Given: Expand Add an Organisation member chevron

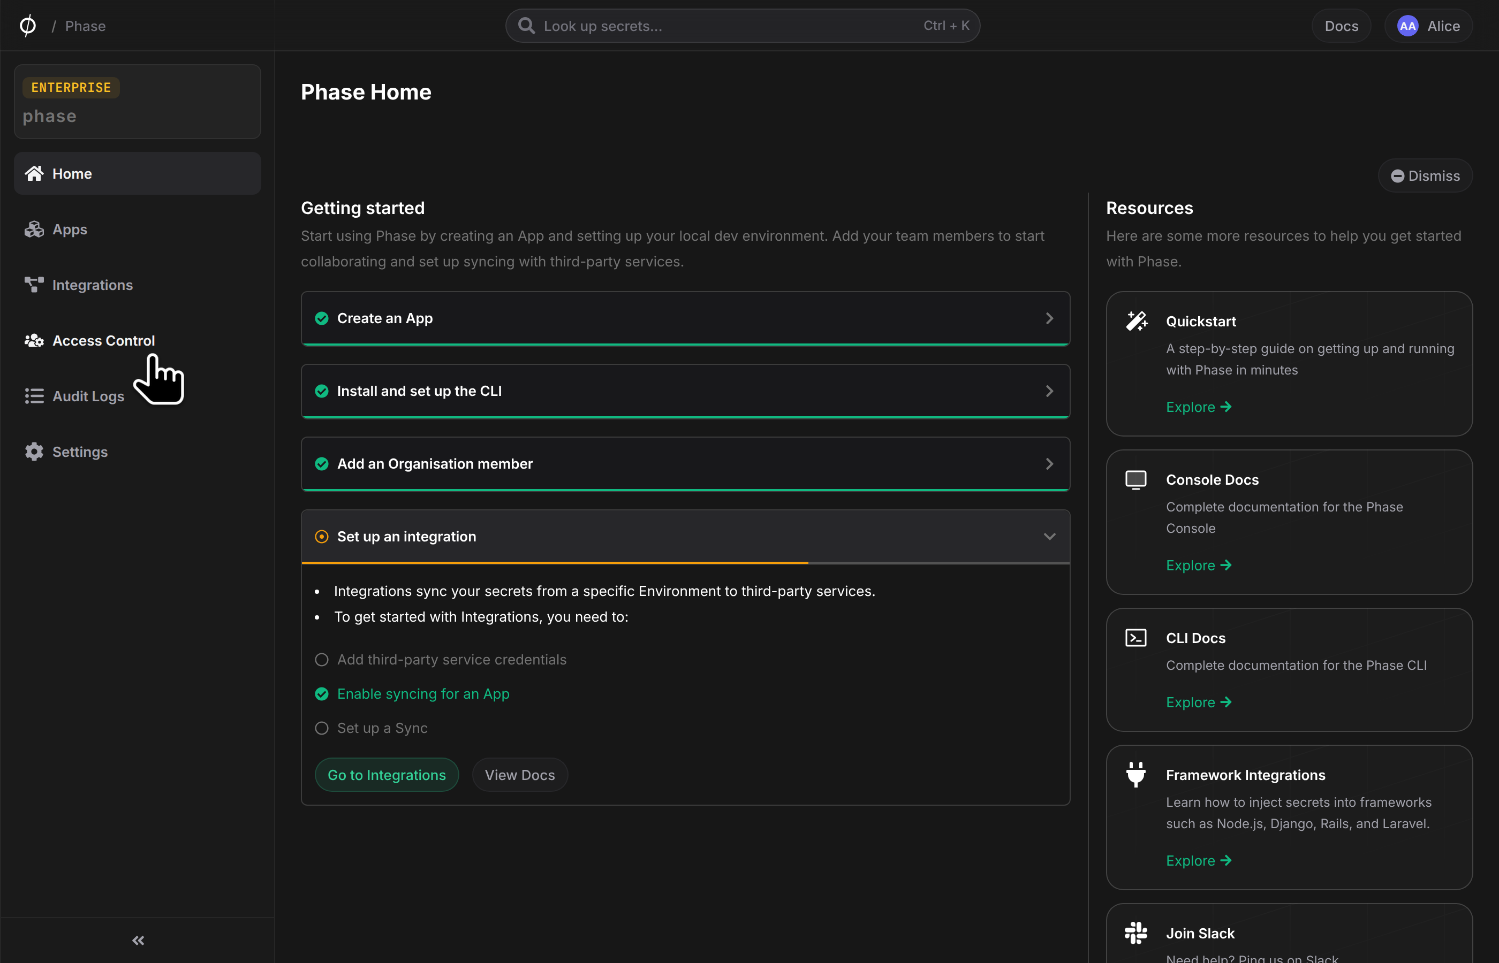Looking at the screenshot, I should tap(1050, 464).
